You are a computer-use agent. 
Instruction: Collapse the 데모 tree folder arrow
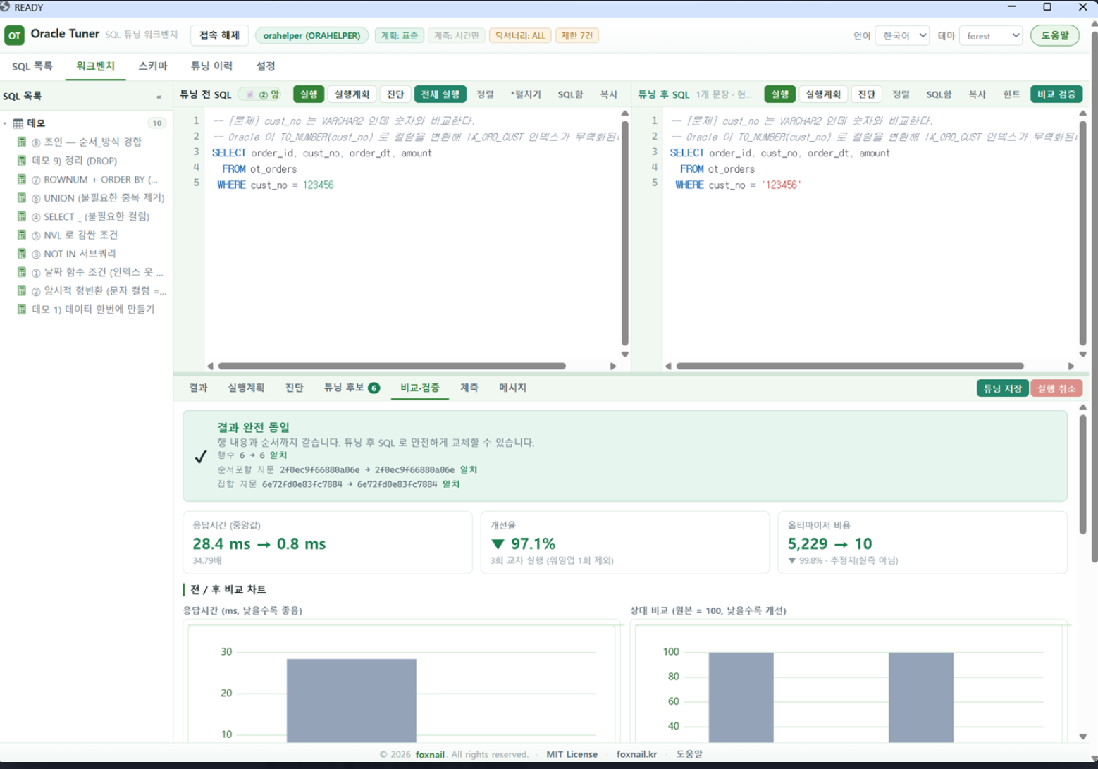click(x=6, y=123)
